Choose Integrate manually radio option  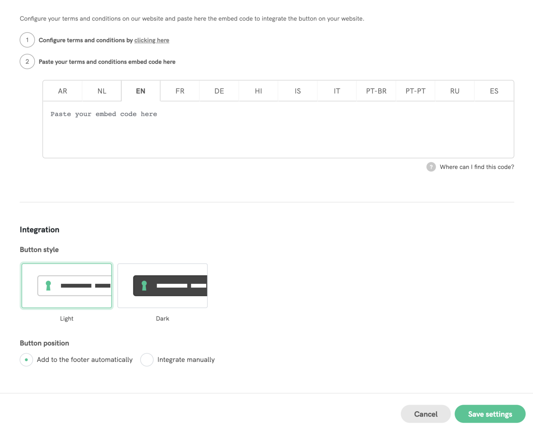click(147, 360)
